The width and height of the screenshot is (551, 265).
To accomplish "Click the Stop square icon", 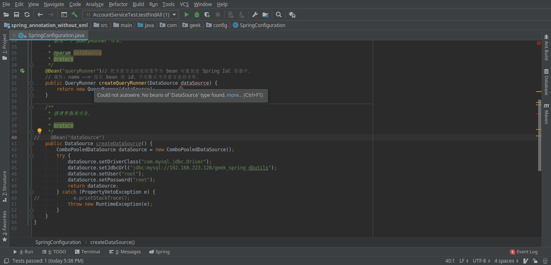I will (x=218, y=15).
